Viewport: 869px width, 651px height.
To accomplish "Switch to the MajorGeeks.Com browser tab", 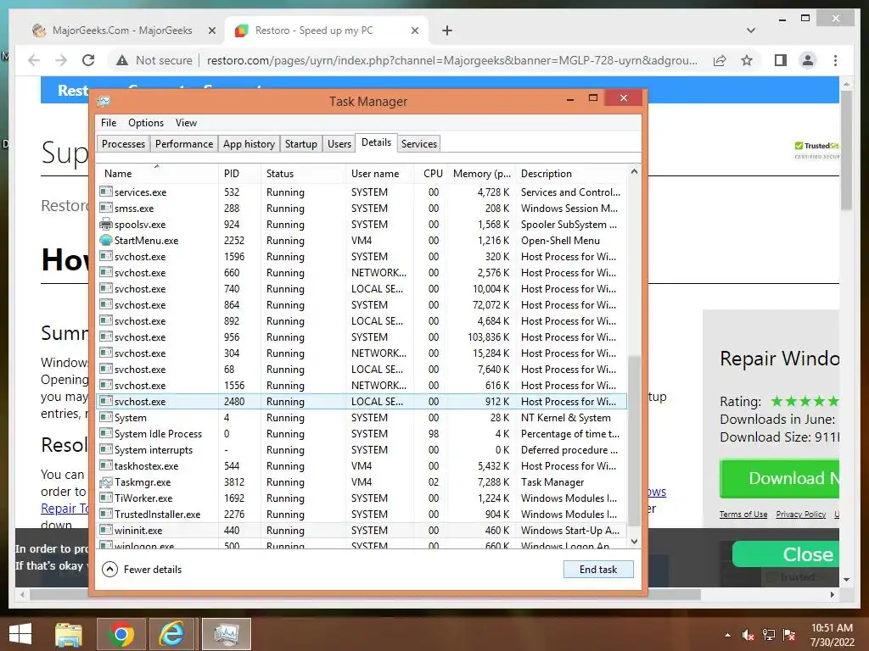I will pos(122,31).
